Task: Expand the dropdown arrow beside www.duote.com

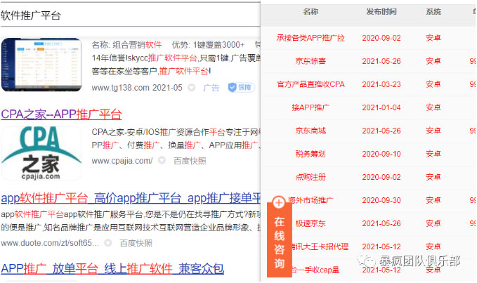Action: (108, 243)
